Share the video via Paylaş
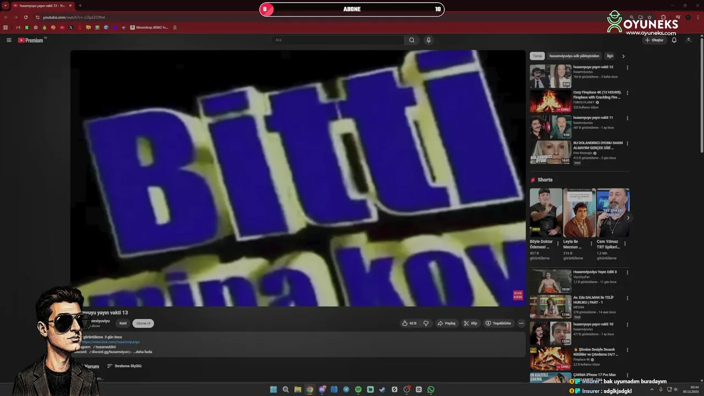This screenshot has width=704, height=396. tap(447, 323)
